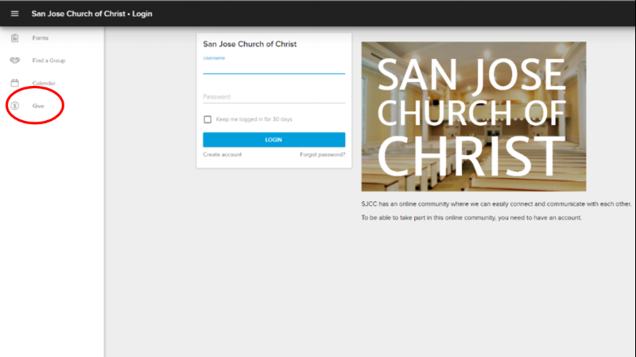
Task: Click the login card heading text
Action: 250,44
